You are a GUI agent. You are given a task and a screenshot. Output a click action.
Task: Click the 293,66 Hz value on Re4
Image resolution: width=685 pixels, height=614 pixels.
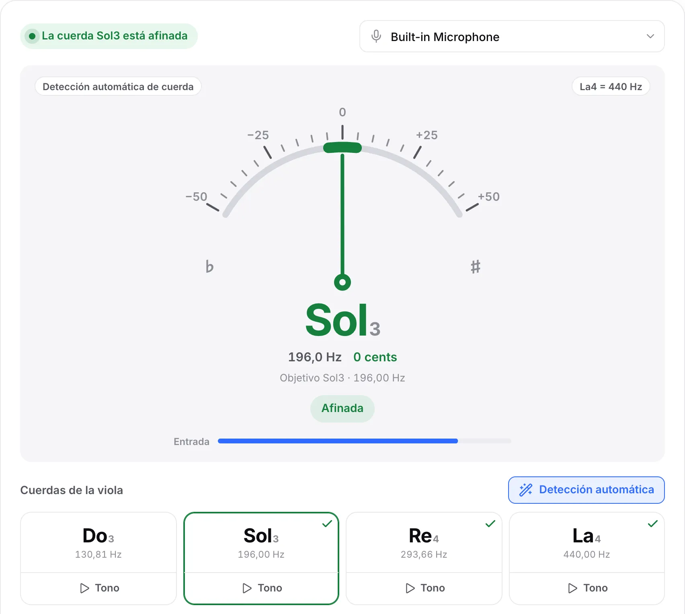coord(424,554)
